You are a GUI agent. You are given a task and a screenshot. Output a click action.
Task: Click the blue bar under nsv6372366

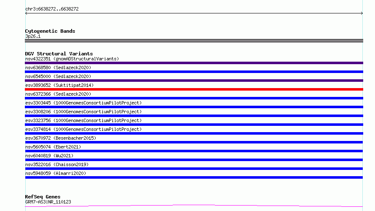(x=194, y=98)
